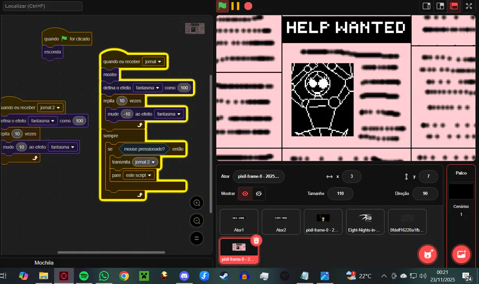Select the unselected pixil-frame-0 sprite after Ator2
This screenshot has width=479, height=284.
(x=323, y=222)
